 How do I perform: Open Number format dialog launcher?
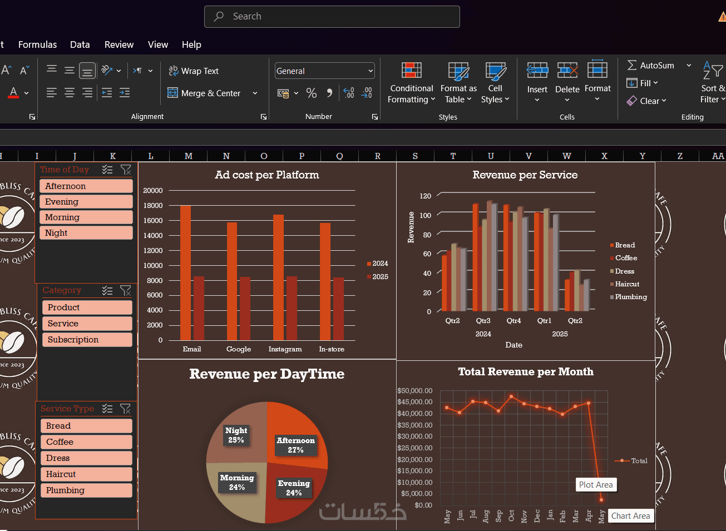[x=375, y=117]
